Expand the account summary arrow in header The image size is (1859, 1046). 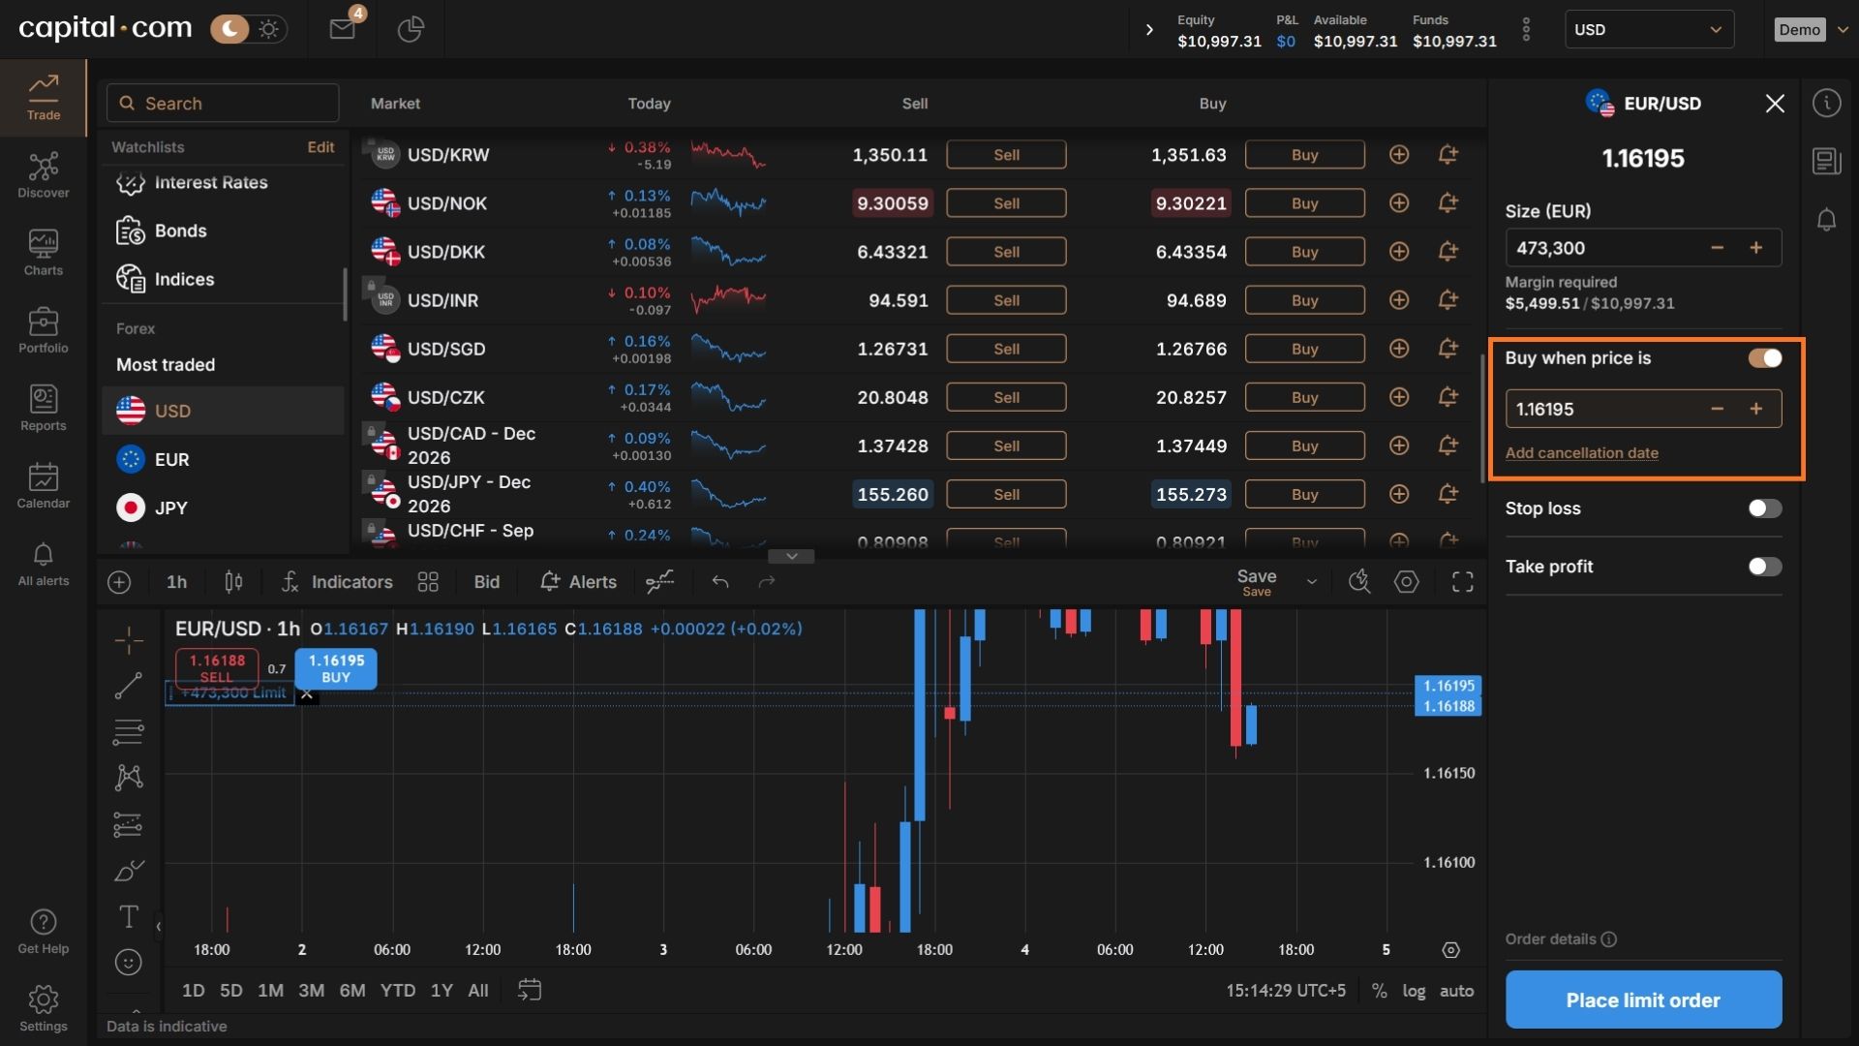tap(1149, 29)
